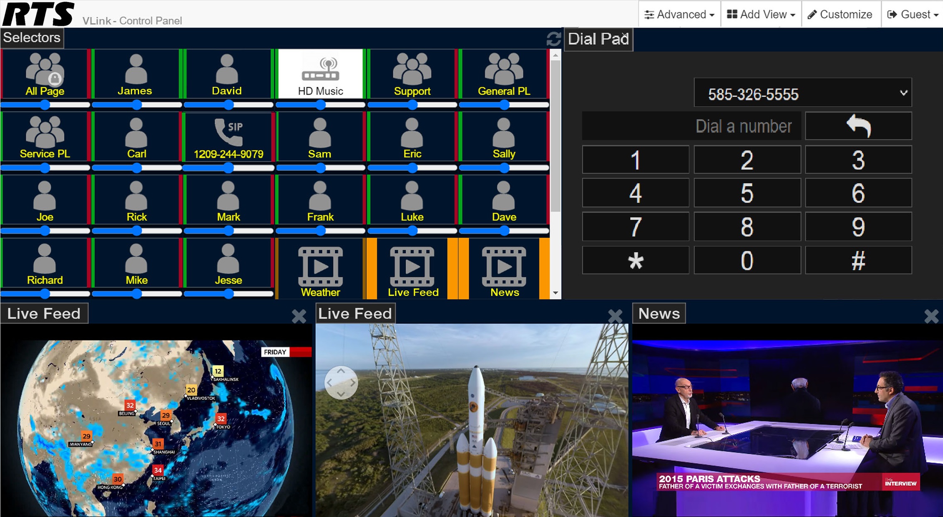Close the News view panel
The width and height of the screenshot is (943, 517).
point(931,316)
